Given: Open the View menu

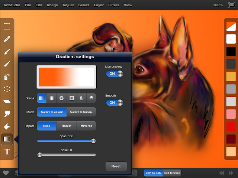Looking at the screenshot, I should click(128, 5).
